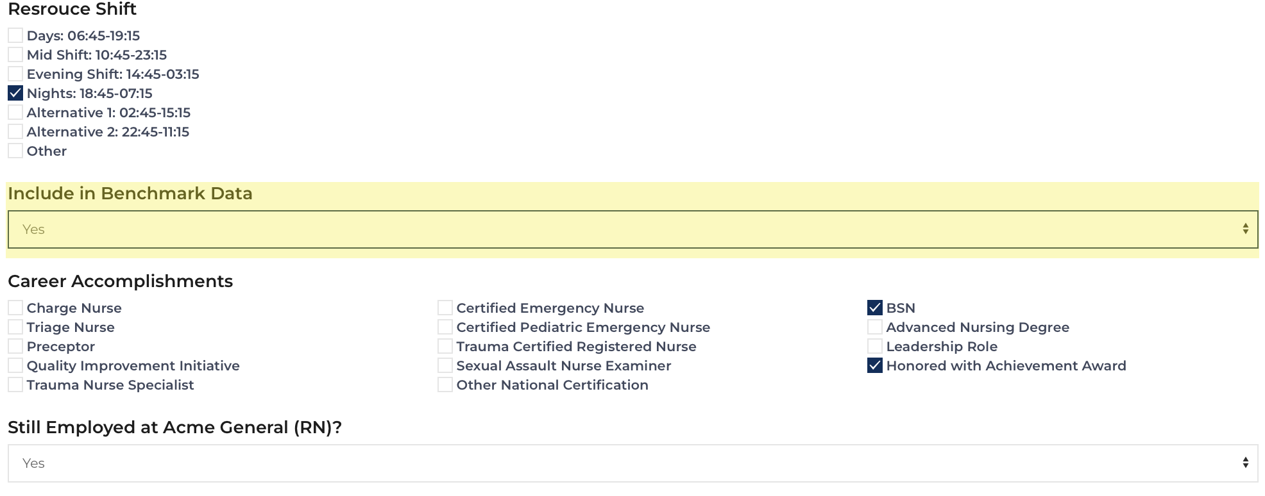Select the Triage Nurse checkbox
The image size is (1265, 496).
(x=15, y=327)
